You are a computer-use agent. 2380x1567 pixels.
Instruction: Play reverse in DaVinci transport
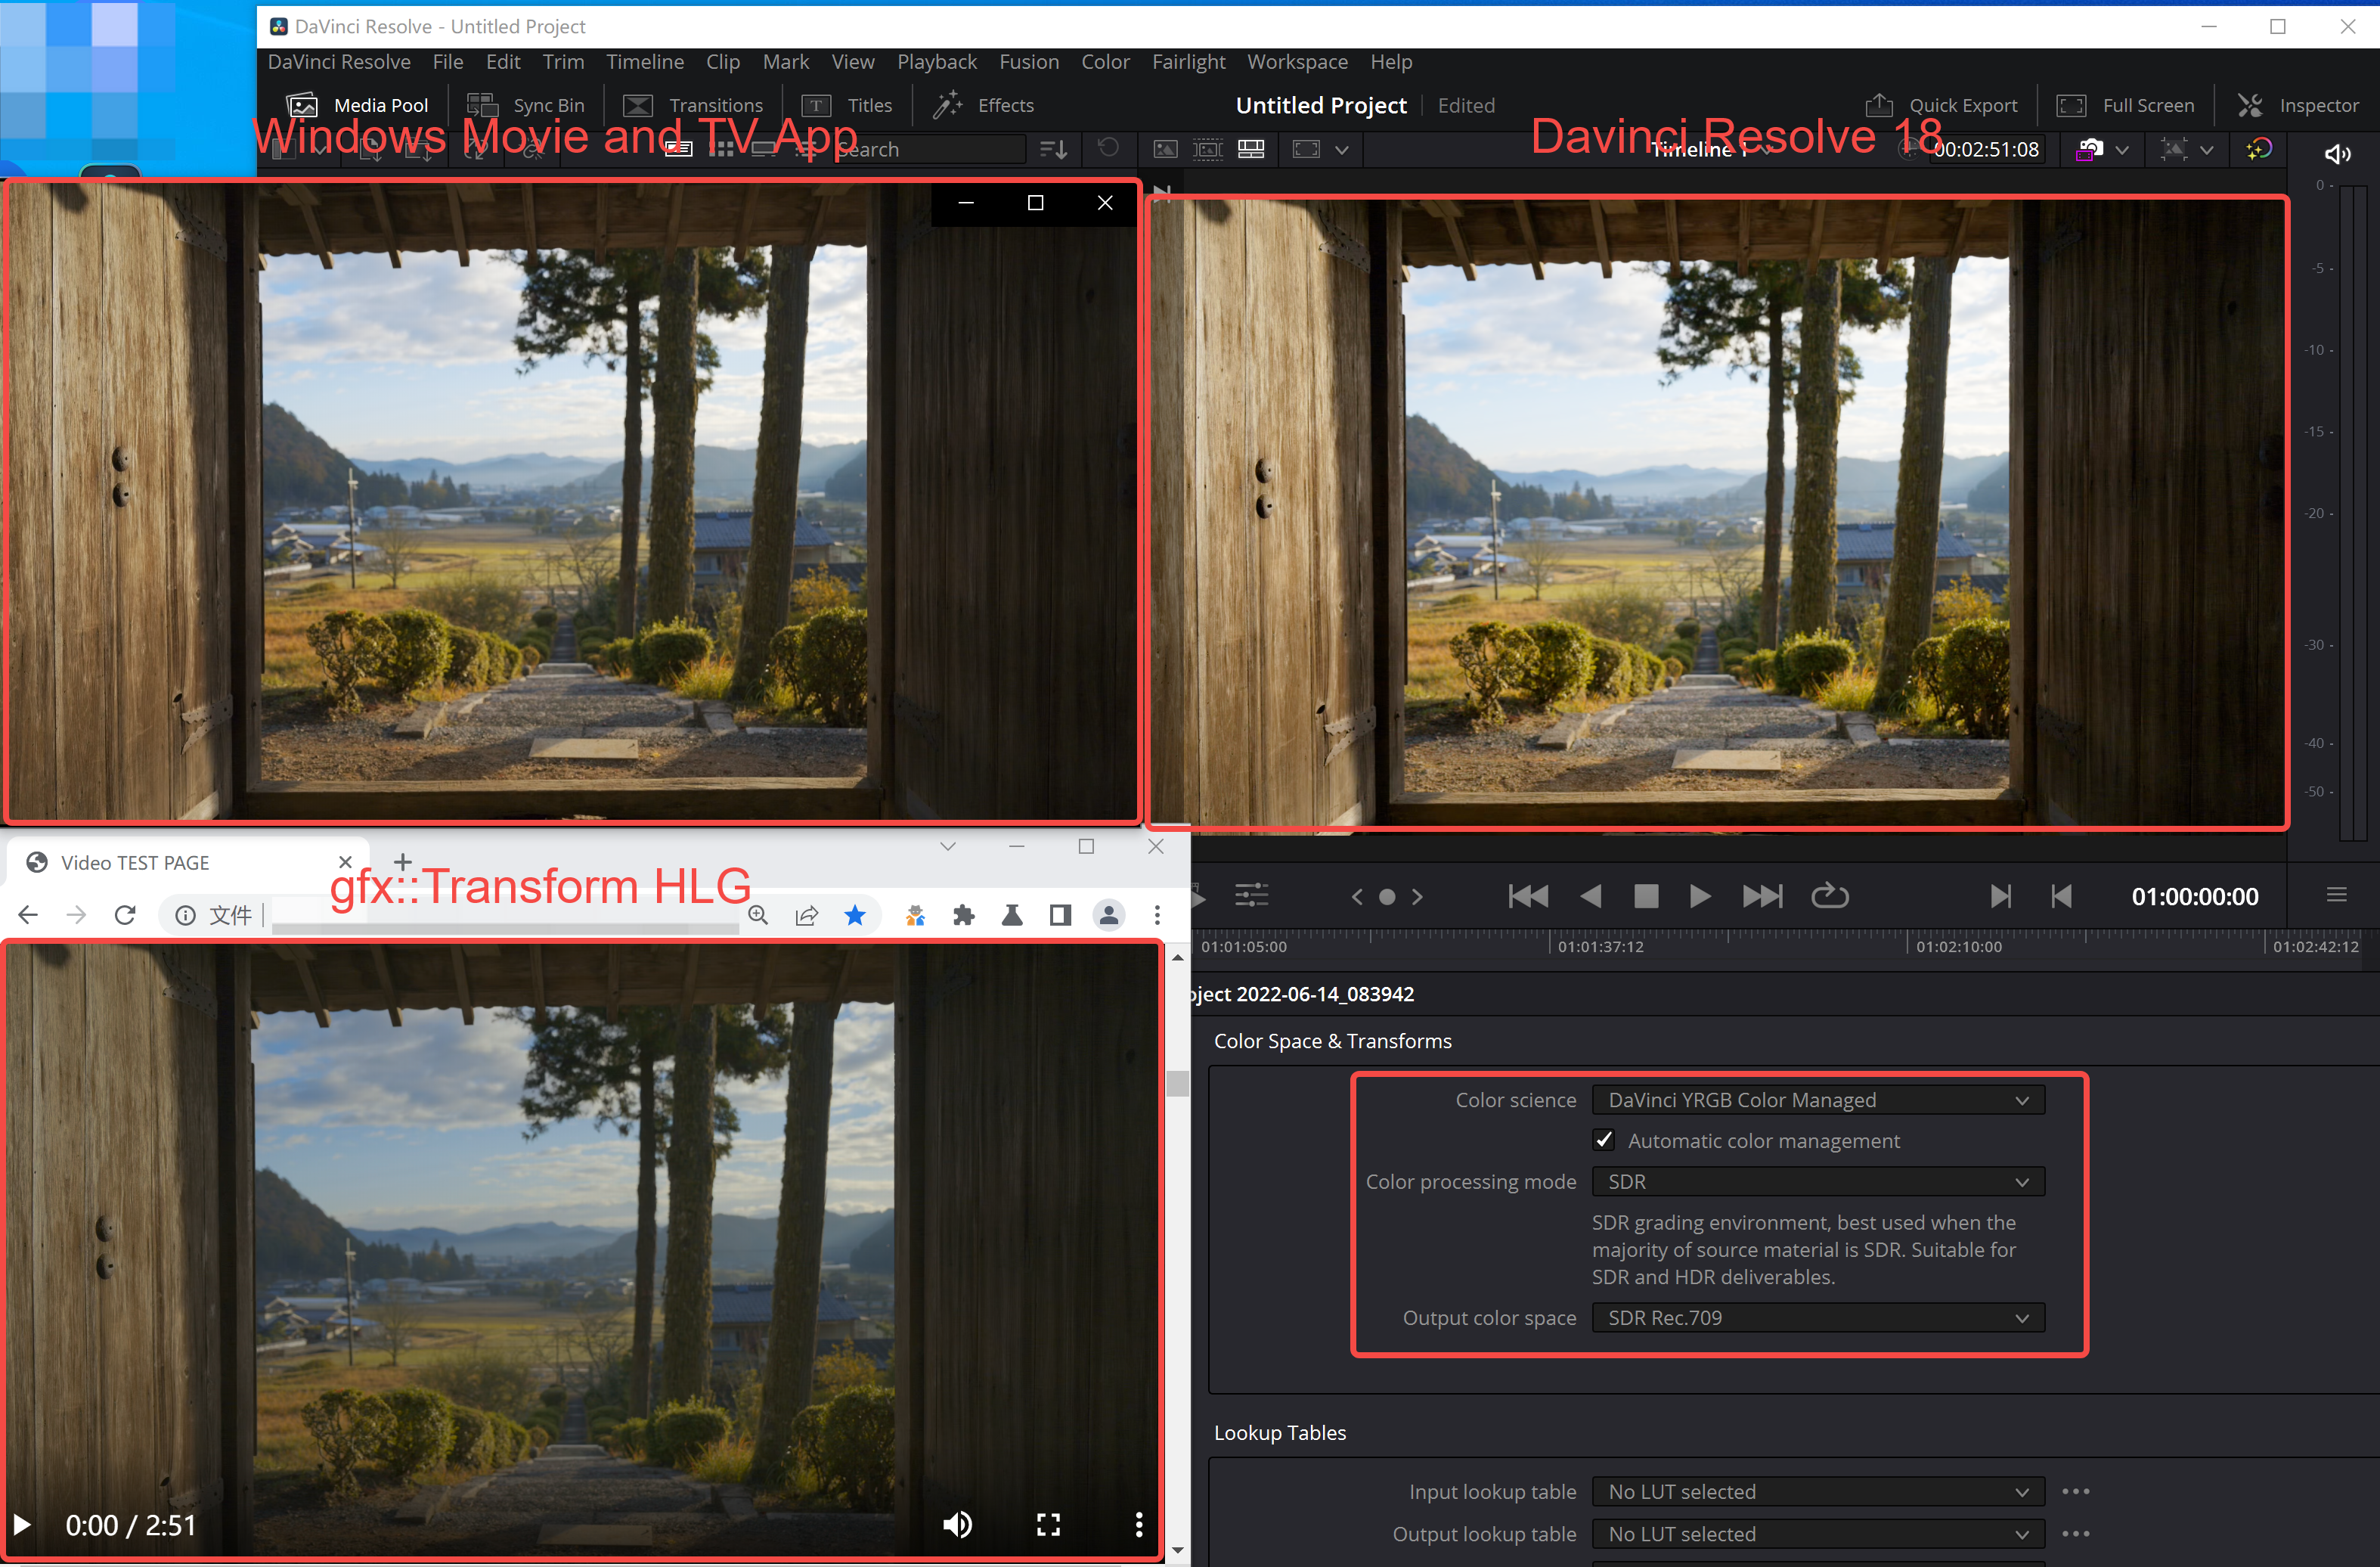point(1590,896)
